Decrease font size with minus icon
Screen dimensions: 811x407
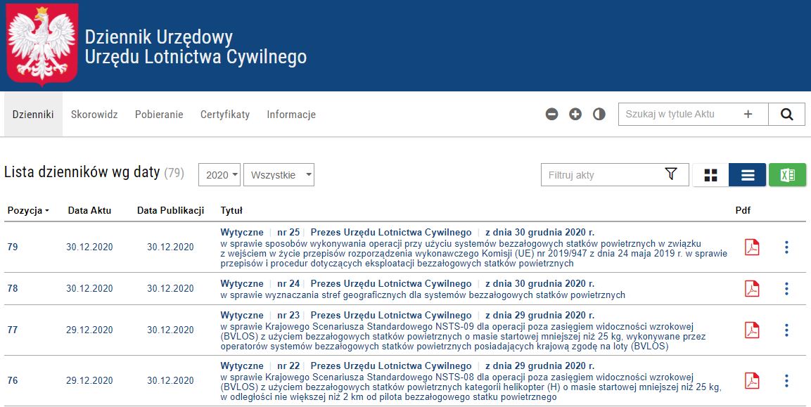tap(552, 115)
